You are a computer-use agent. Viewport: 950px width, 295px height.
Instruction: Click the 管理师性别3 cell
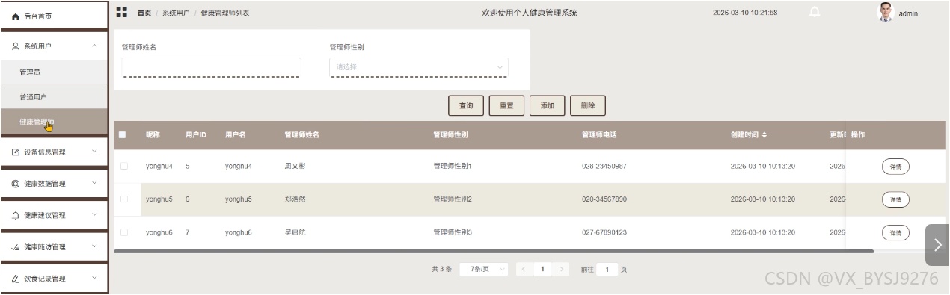[x=453, y=232]
